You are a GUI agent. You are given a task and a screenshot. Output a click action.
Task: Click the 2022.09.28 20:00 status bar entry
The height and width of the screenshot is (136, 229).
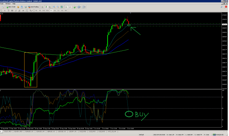click(x=159, y=135)
